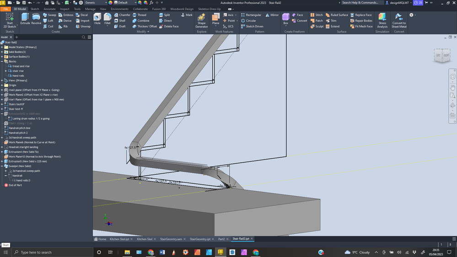Select the Split tool
The image size is (457, 257).
click(x=164, y=15)
